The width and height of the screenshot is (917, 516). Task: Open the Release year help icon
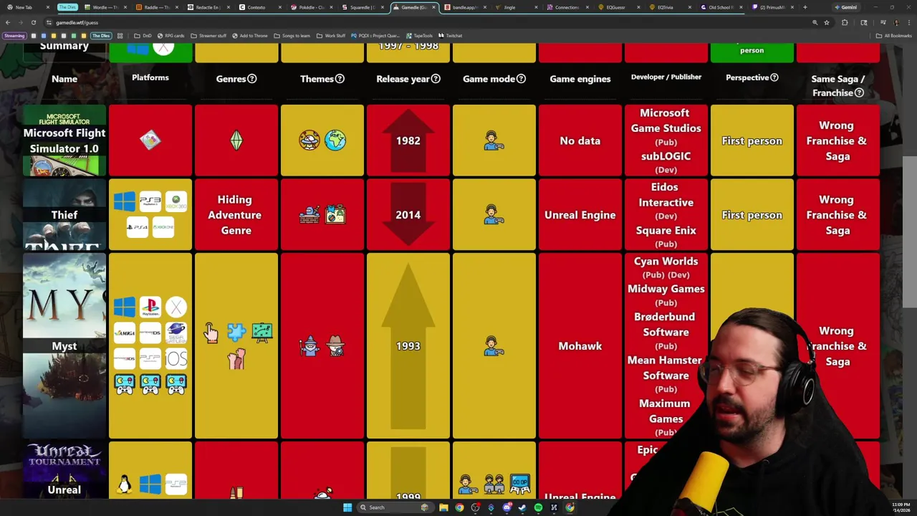436,79
